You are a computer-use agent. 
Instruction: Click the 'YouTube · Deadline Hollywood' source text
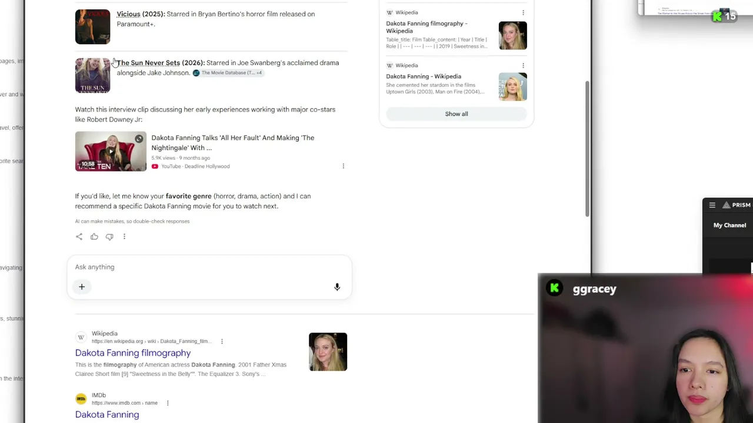pos(195,166)
